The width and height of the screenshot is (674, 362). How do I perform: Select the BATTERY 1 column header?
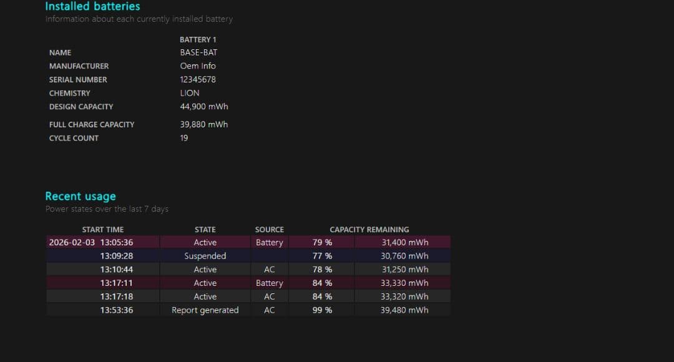[x=198, y=39]
